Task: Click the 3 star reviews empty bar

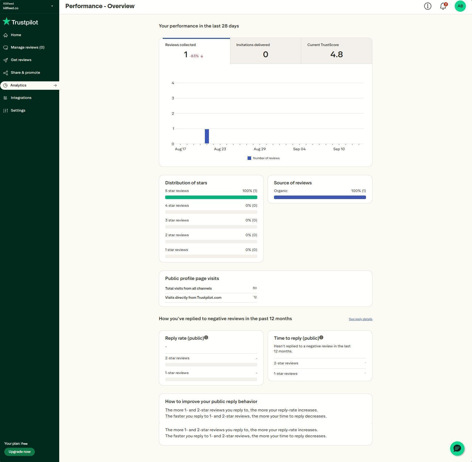Action: 211,227
